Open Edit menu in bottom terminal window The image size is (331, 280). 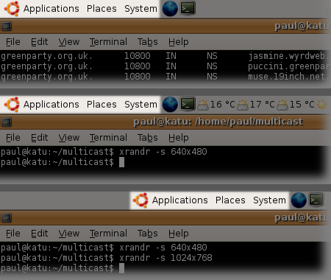click(40, 234)
